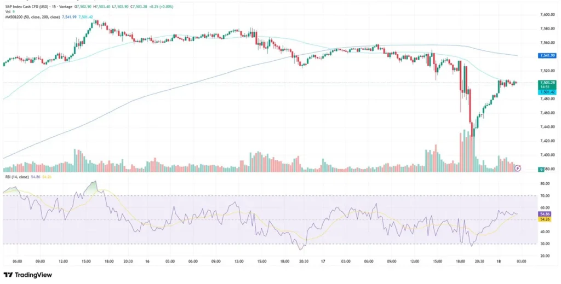Click the low value L7,502.90

click(x=120, y=7)
